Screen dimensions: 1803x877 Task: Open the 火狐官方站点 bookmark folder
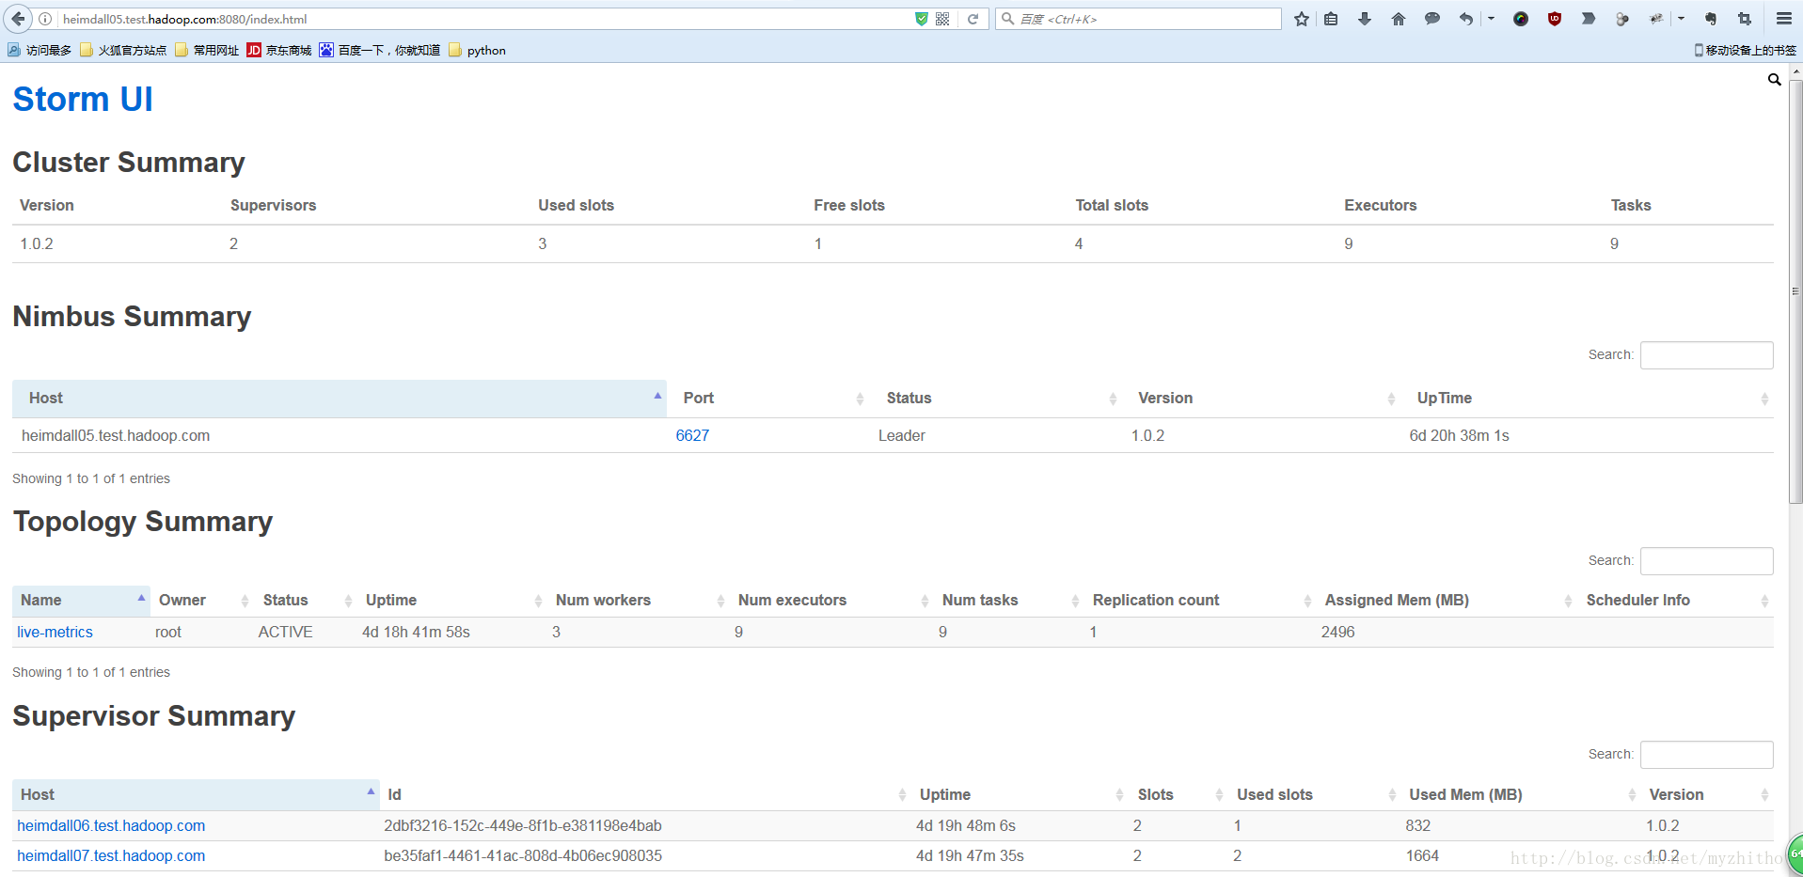(x=123, y=51)
